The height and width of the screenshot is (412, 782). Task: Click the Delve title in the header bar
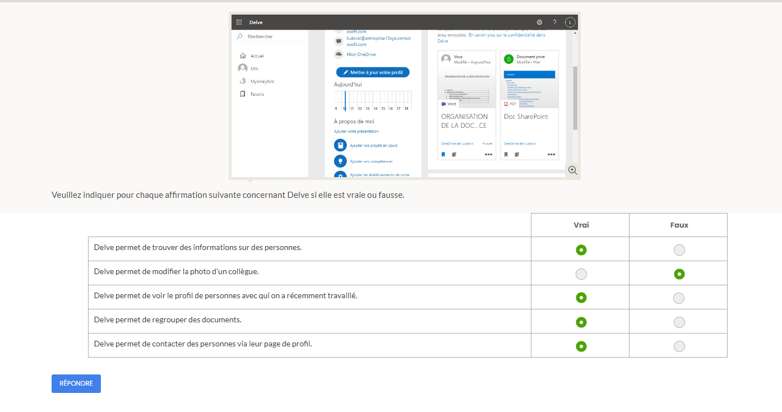[x=256, y=22]
